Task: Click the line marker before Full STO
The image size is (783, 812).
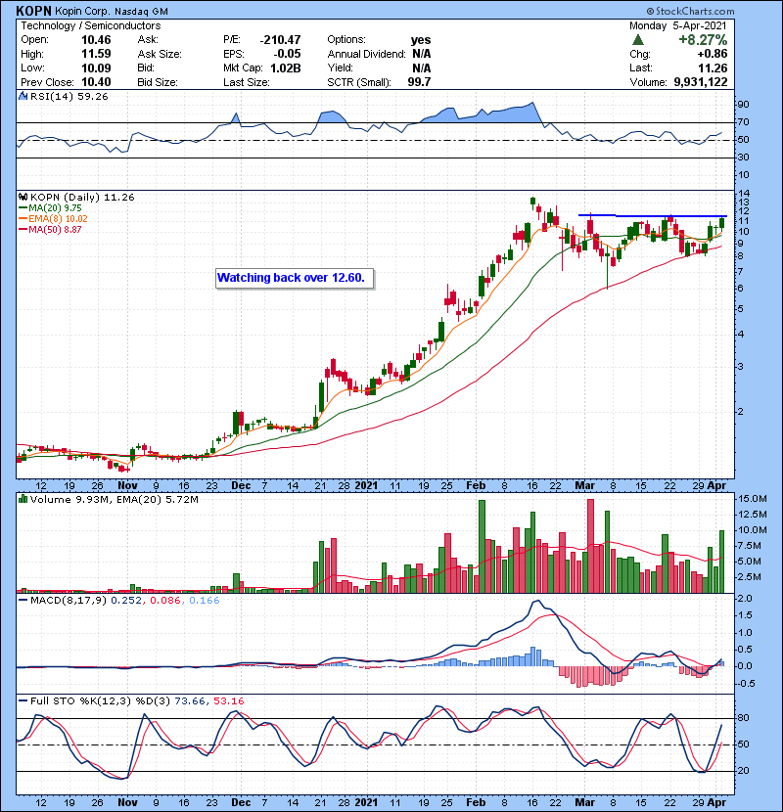Action: (23, 701)
